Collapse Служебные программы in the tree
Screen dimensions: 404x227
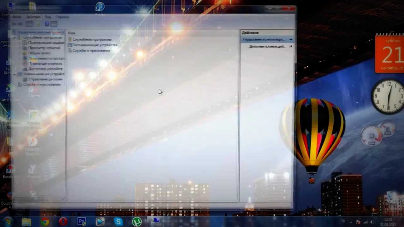point(14,38)
